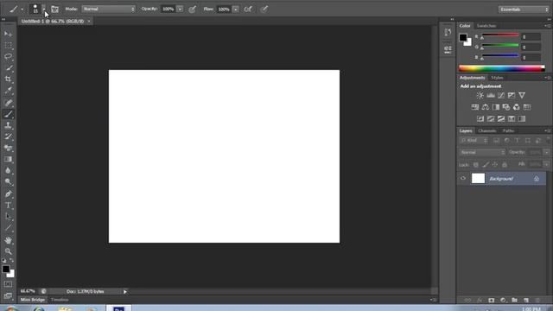Select the Hand tool
553x311 pixels.
8,240
